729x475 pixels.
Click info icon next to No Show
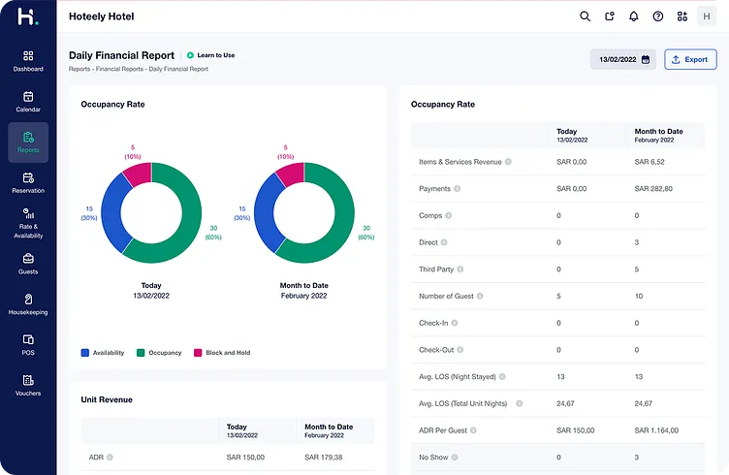click(455, 458)
